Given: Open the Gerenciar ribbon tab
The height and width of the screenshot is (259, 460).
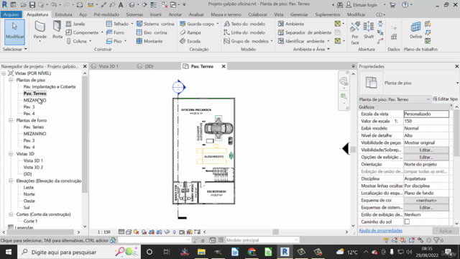Looking at the screenshot, I should pyautogui.click(x=299, y=14).
